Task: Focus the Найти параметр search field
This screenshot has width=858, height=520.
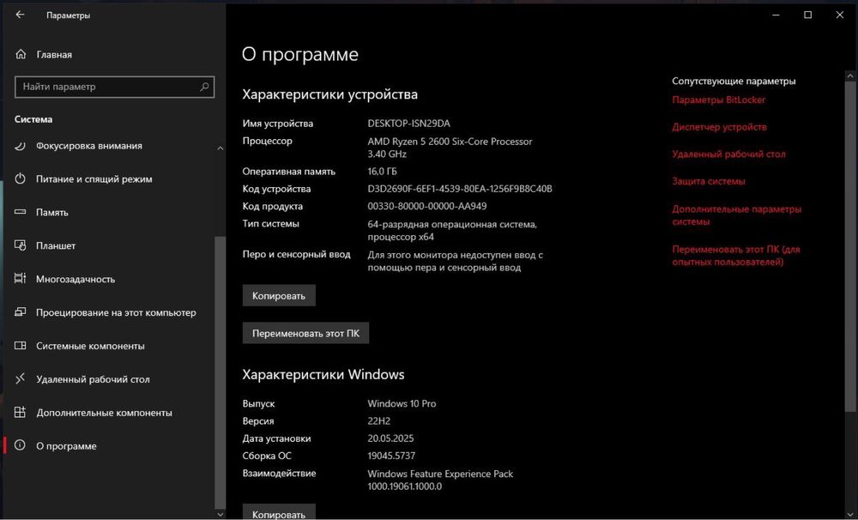Action: 114,87
